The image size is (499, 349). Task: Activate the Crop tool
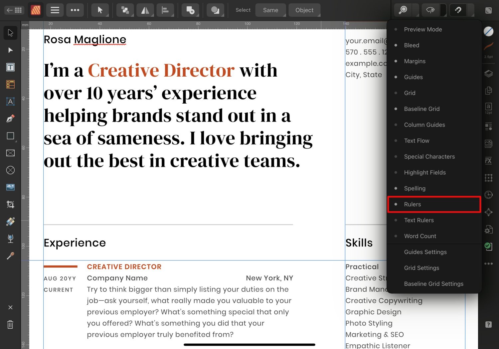point(10,204)
